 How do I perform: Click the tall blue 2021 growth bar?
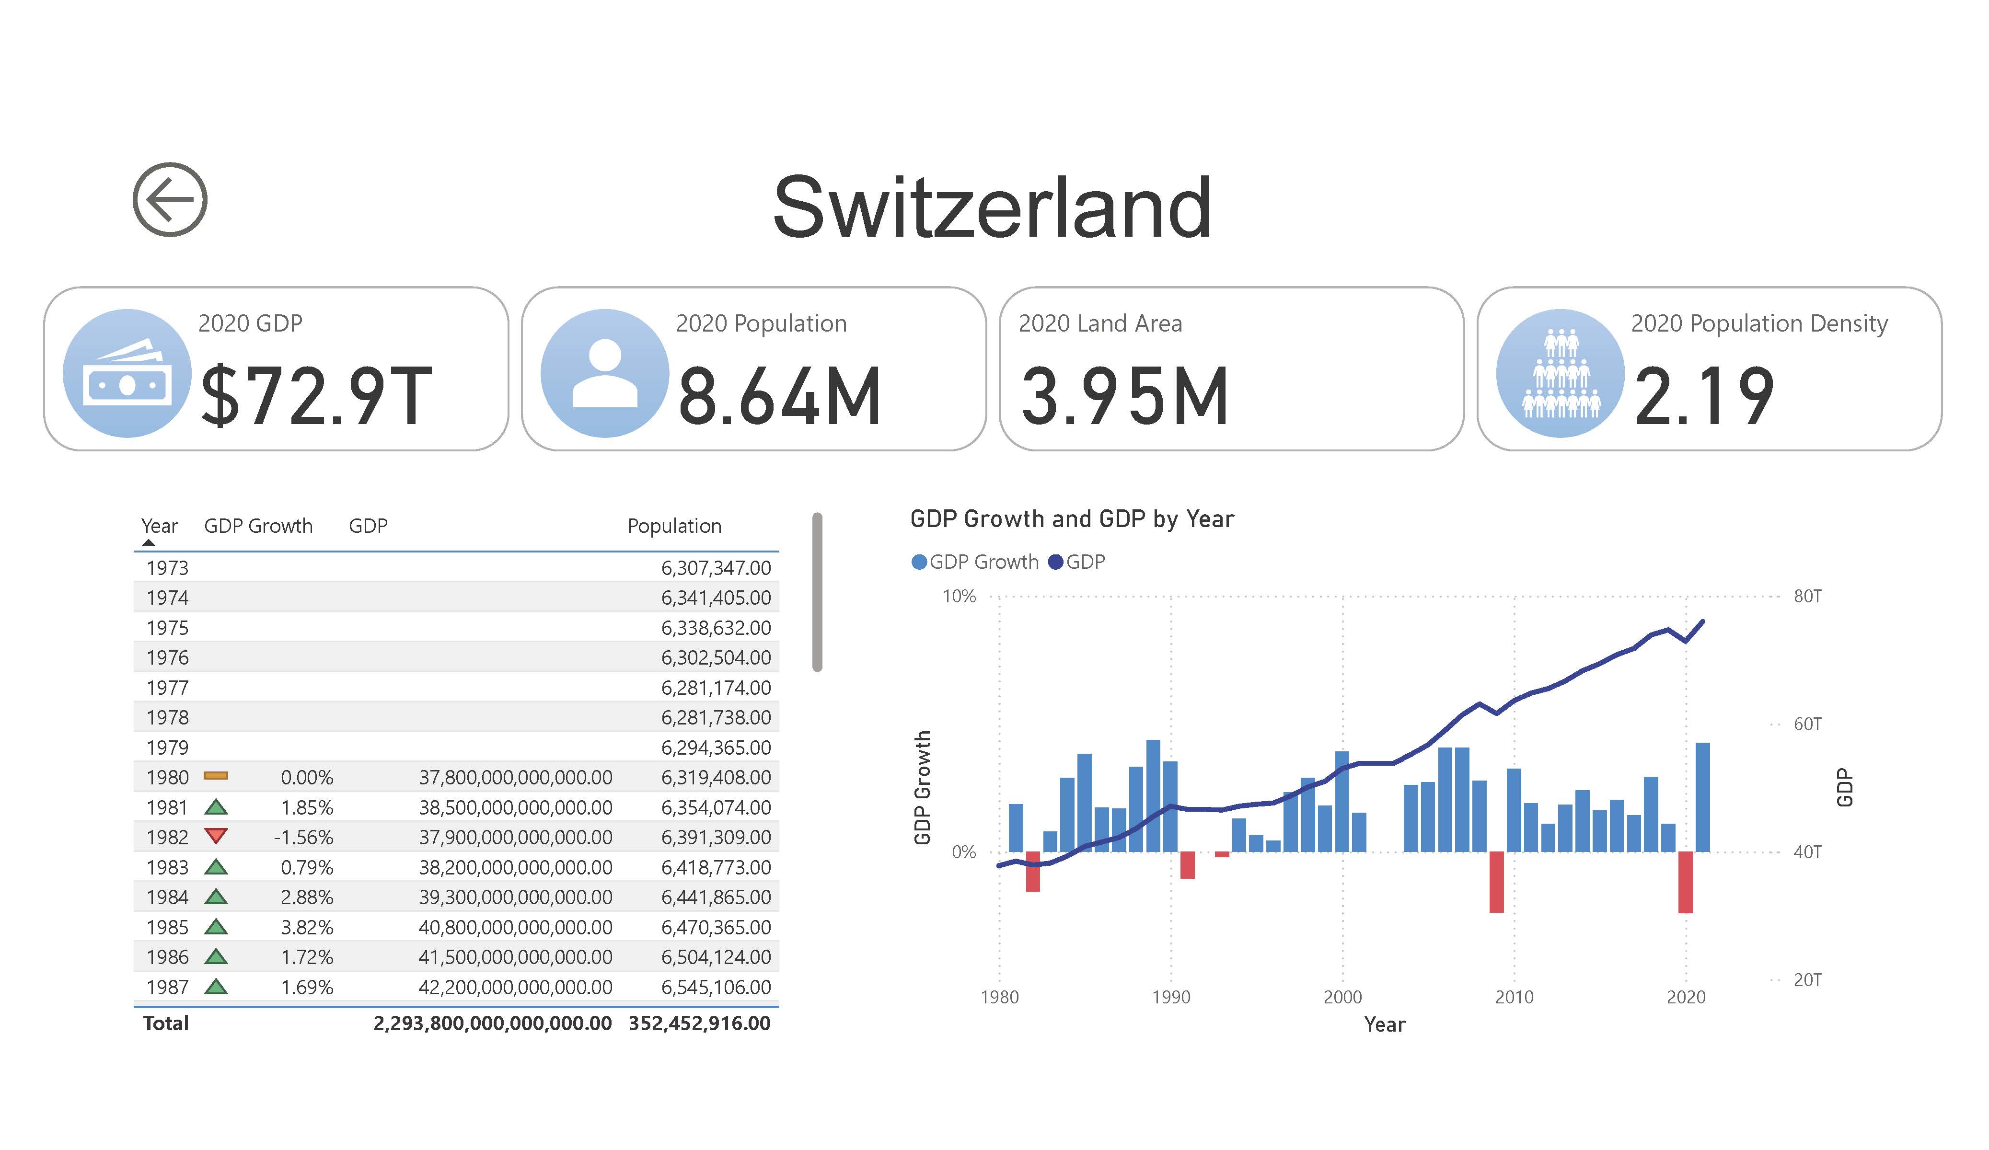click(1702, 797)
